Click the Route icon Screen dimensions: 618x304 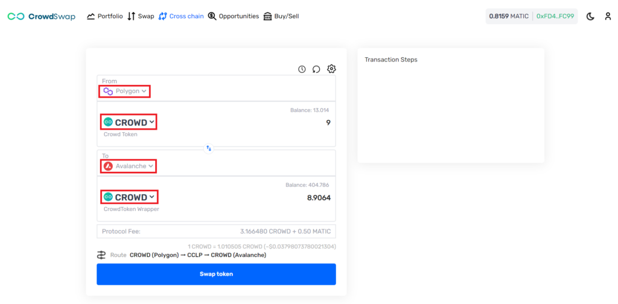101,255
